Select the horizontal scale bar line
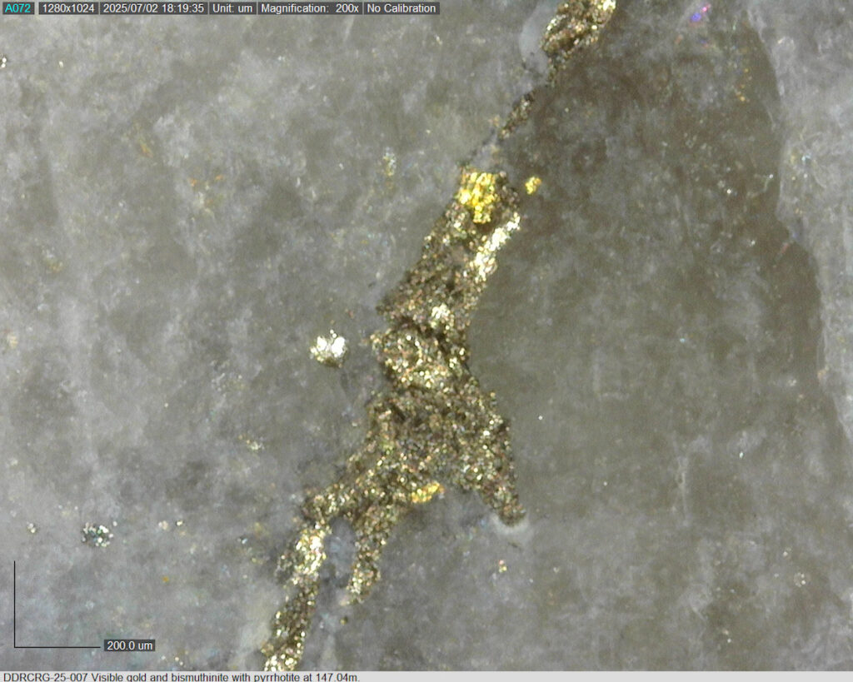 58,646
